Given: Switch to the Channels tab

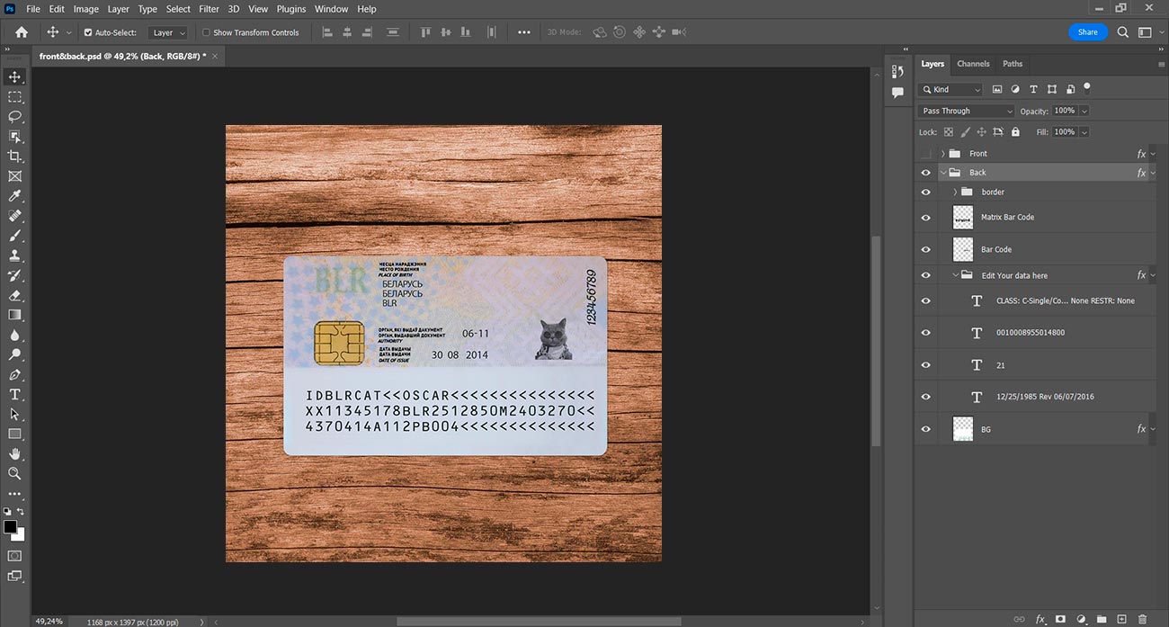Looking at the screenshot, I should coord(973,64).
